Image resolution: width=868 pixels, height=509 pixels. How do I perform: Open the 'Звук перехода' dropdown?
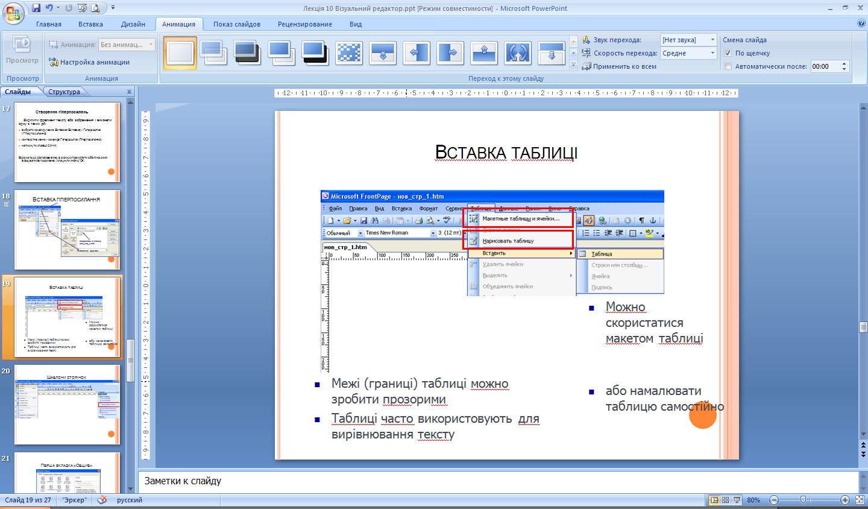[x=712, y=40]
